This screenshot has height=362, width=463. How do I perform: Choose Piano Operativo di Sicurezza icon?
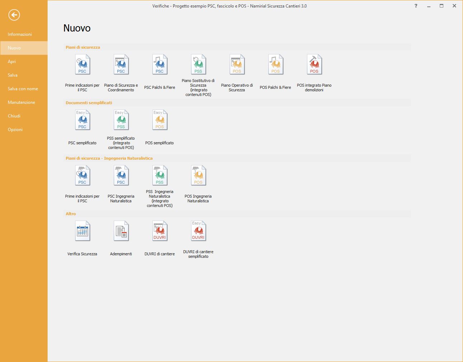[237, 65]
